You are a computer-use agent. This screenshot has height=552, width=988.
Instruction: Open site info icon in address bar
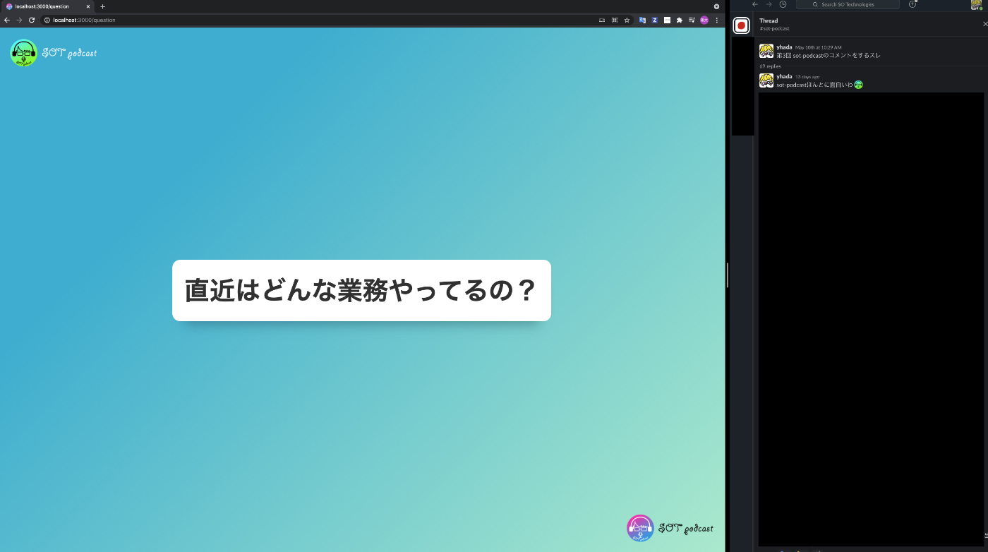coord(47,20)
